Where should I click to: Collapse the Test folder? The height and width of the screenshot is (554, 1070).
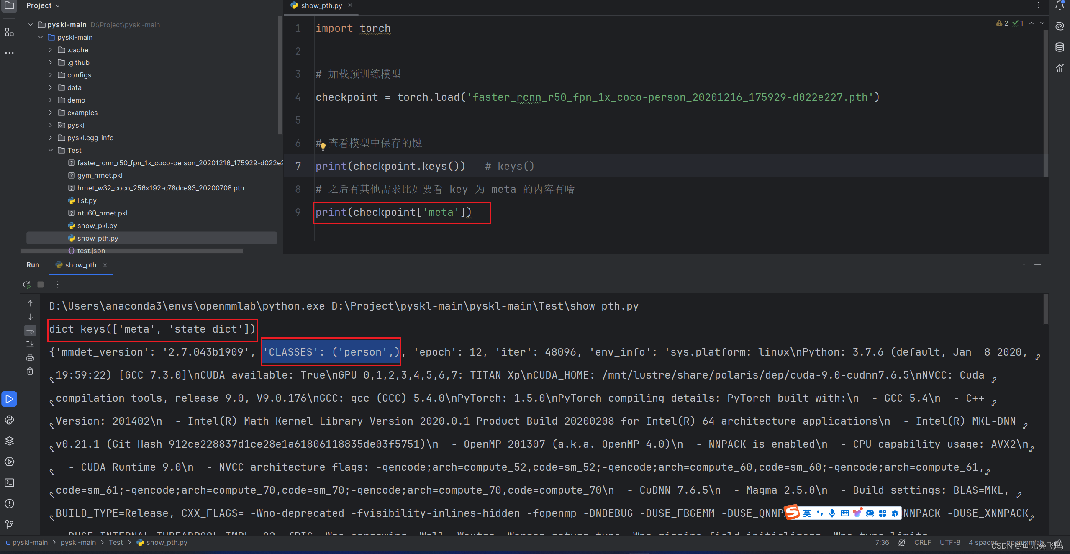[51, 150]
